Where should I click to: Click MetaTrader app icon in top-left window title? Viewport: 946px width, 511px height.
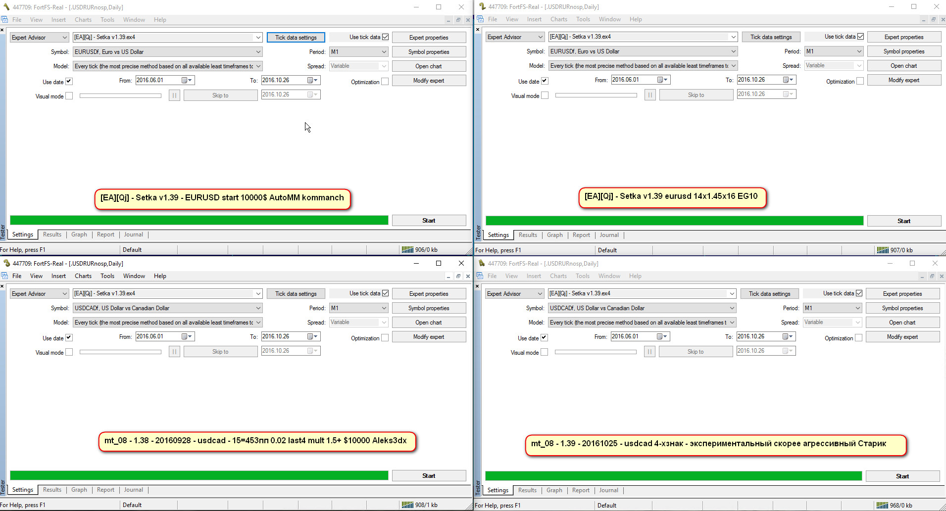[x=6, y=7]
